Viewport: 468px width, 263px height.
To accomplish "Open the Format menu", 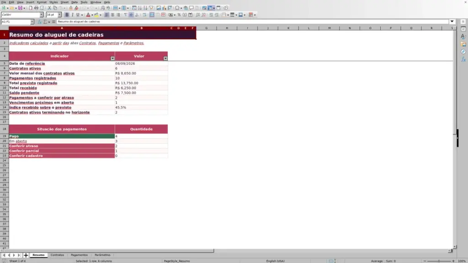I will pyautogui.click(x=42, y=2).
